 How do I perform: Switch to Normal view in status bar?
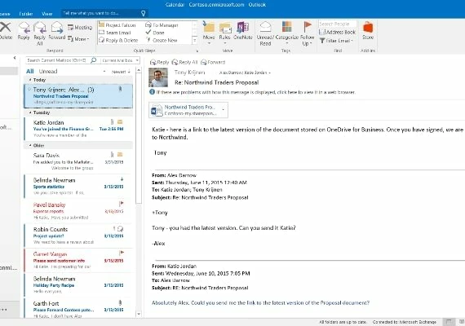(x=449, y=322)
